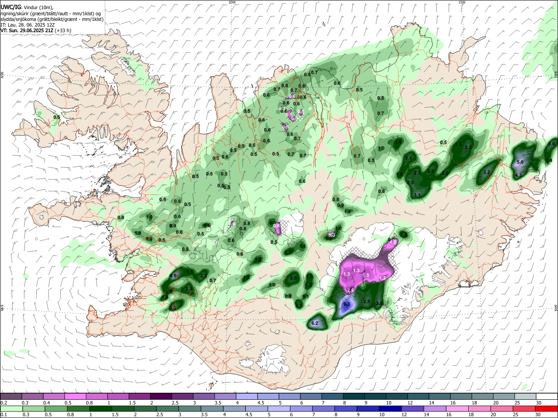
Task: Click the 20W longitude label
Action: pyautogui.click(x=232, y=2)
